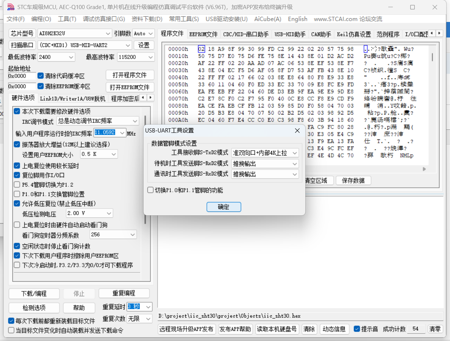
Task: Switch to CDC/HID-串口助手 tab
Action: (x=246, y=34)
